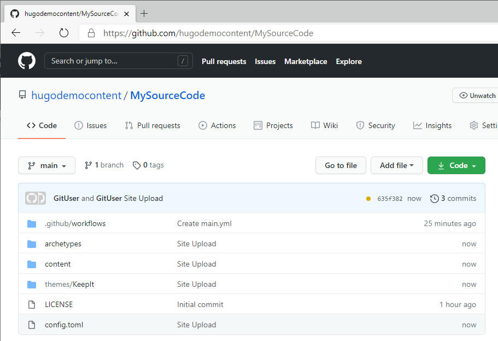
Task: Click the repository bookmark icon beside hugodemocontent
Action: (x=22, y=95)
